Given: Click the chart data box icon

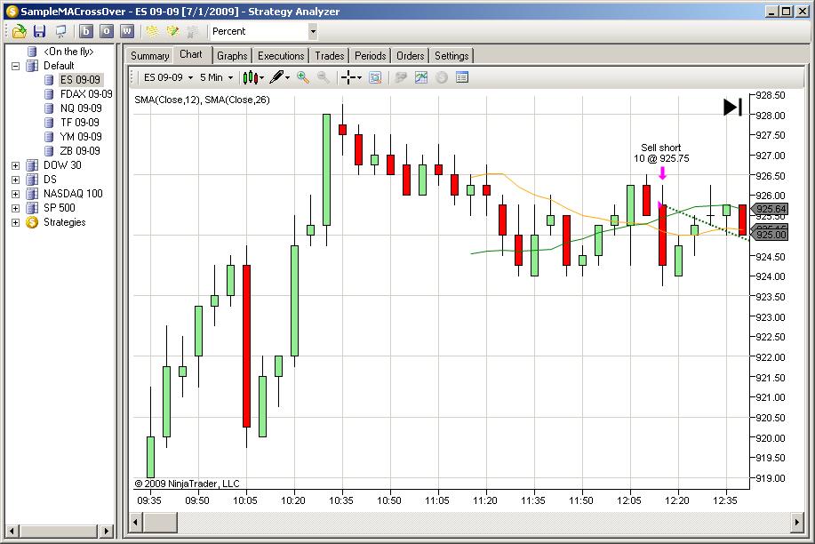Looking at the screenshot, I should point(375,77).
